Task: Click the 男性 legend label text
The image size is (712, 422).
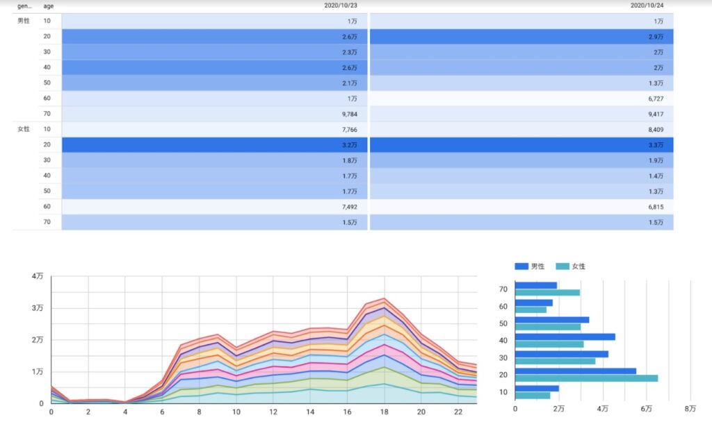Action: 538,266
